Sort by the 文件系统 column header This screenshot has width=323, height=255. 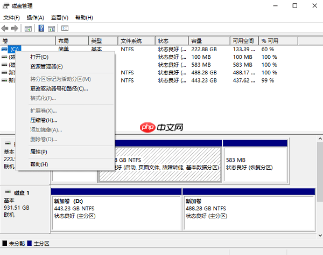point(136,41)
